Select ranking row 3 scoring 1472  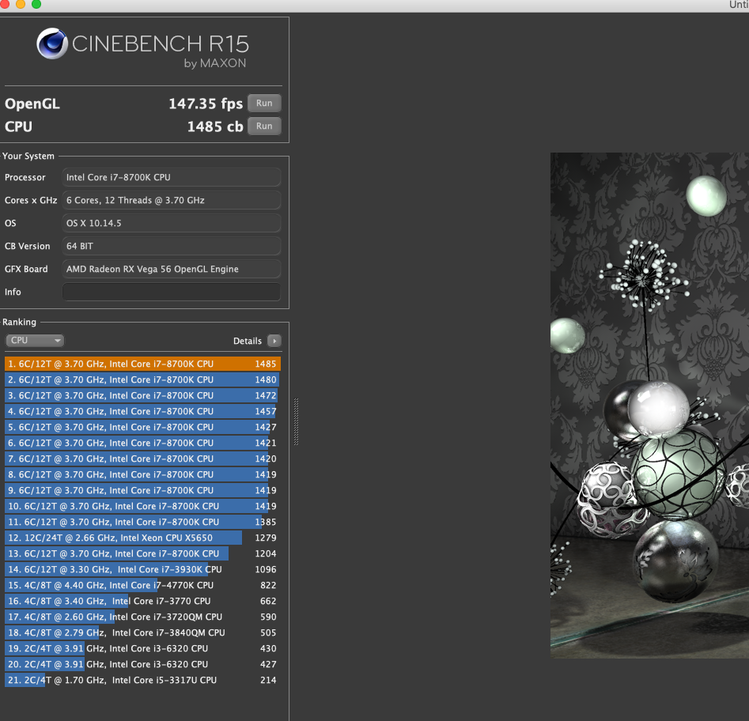pos(142,395)
